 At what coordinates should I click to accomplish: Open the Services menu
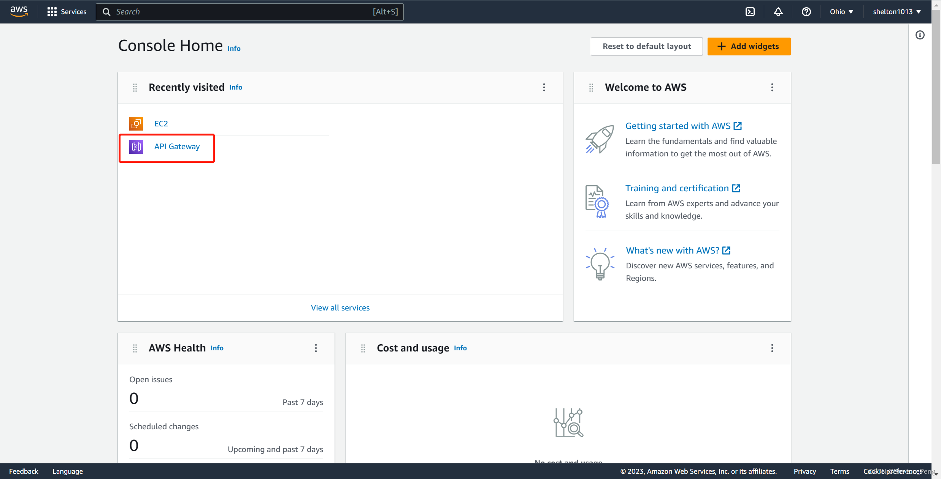(67, 12)
